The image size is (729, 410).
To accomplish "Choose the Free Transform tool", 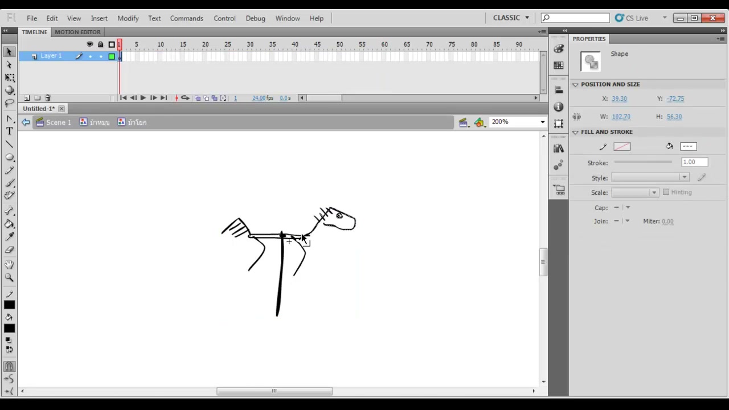I will pos(9,77).
